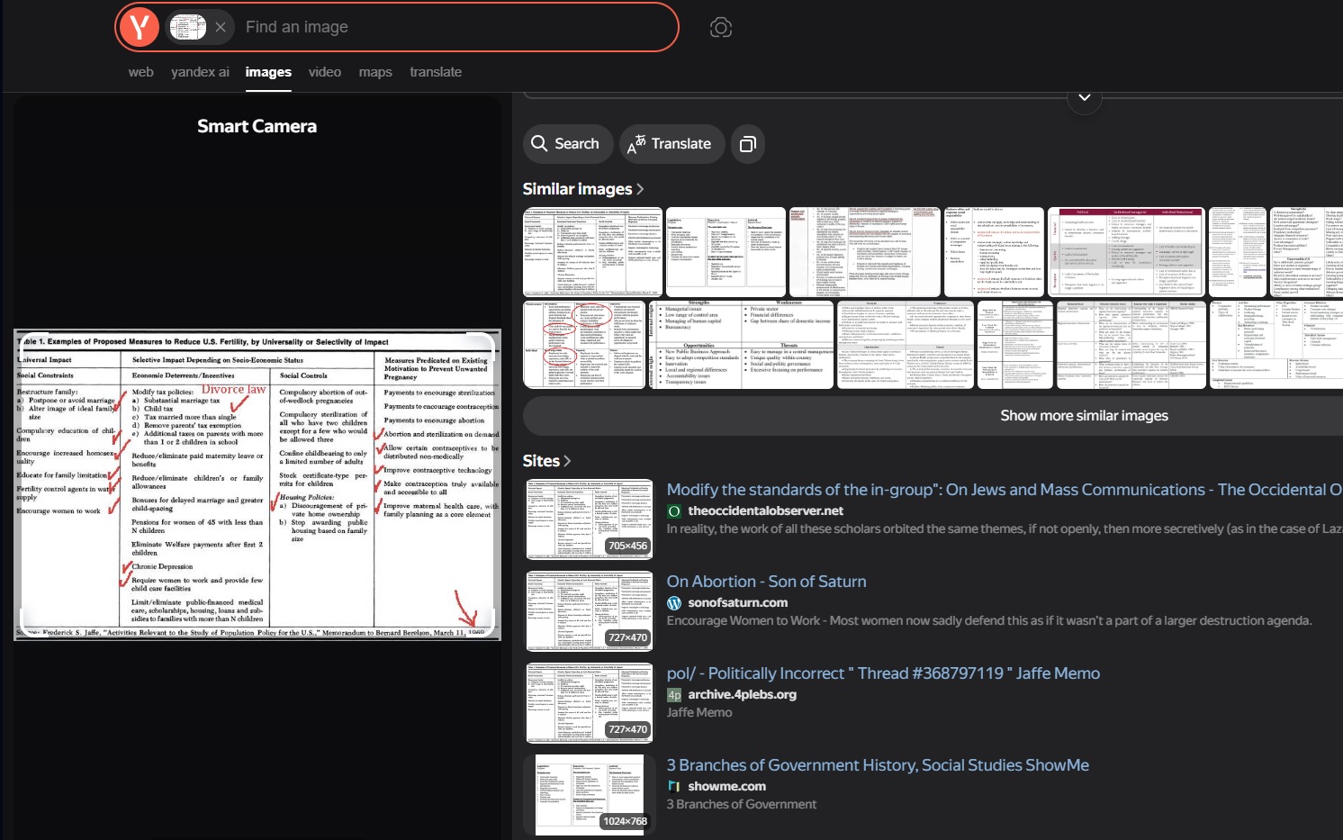The height and width of the screenshot is (840, 1343).
Task: Open 'On Abortion - Son of Saturn' result
Action: pyautogui.click(x=766, y=582)
